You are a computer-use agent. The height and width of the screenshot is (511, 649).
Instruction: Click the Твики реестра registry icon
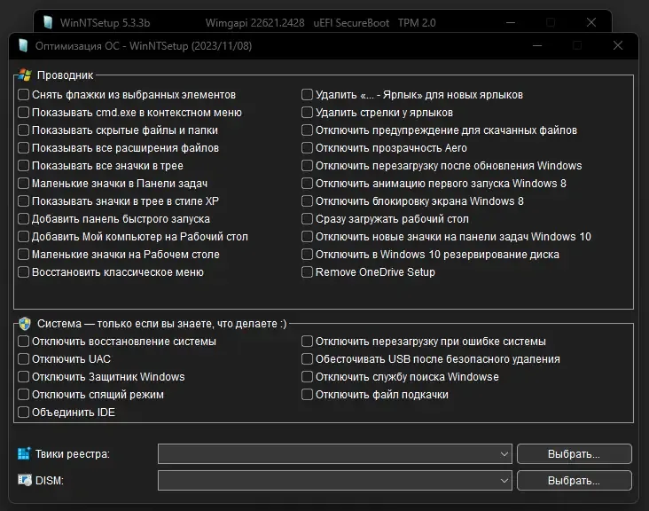pos(24,454)
